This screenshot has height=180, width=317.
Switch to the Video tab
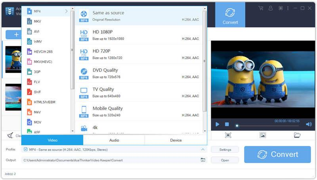pyautogui.click(x=52, y=140)
